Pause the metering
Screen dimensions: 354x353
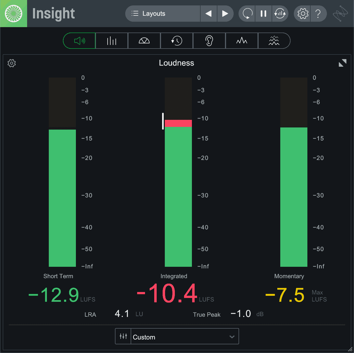[x=263, y=14]
